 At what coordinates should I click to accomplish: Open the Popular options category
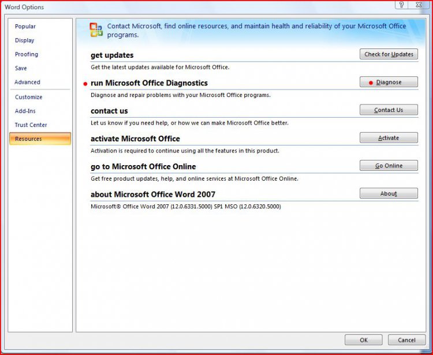pyautogui.click(x=25, y=27)
